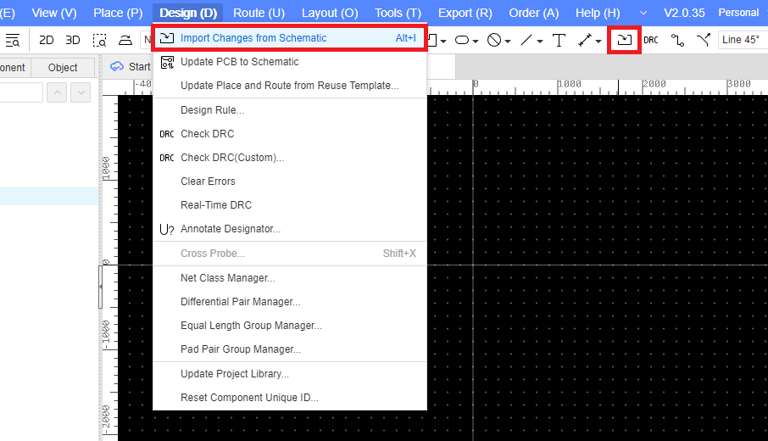The image size is (768, 441).
Task: Choose Update PCB to Schematic
Action: (x=239, y=62)
